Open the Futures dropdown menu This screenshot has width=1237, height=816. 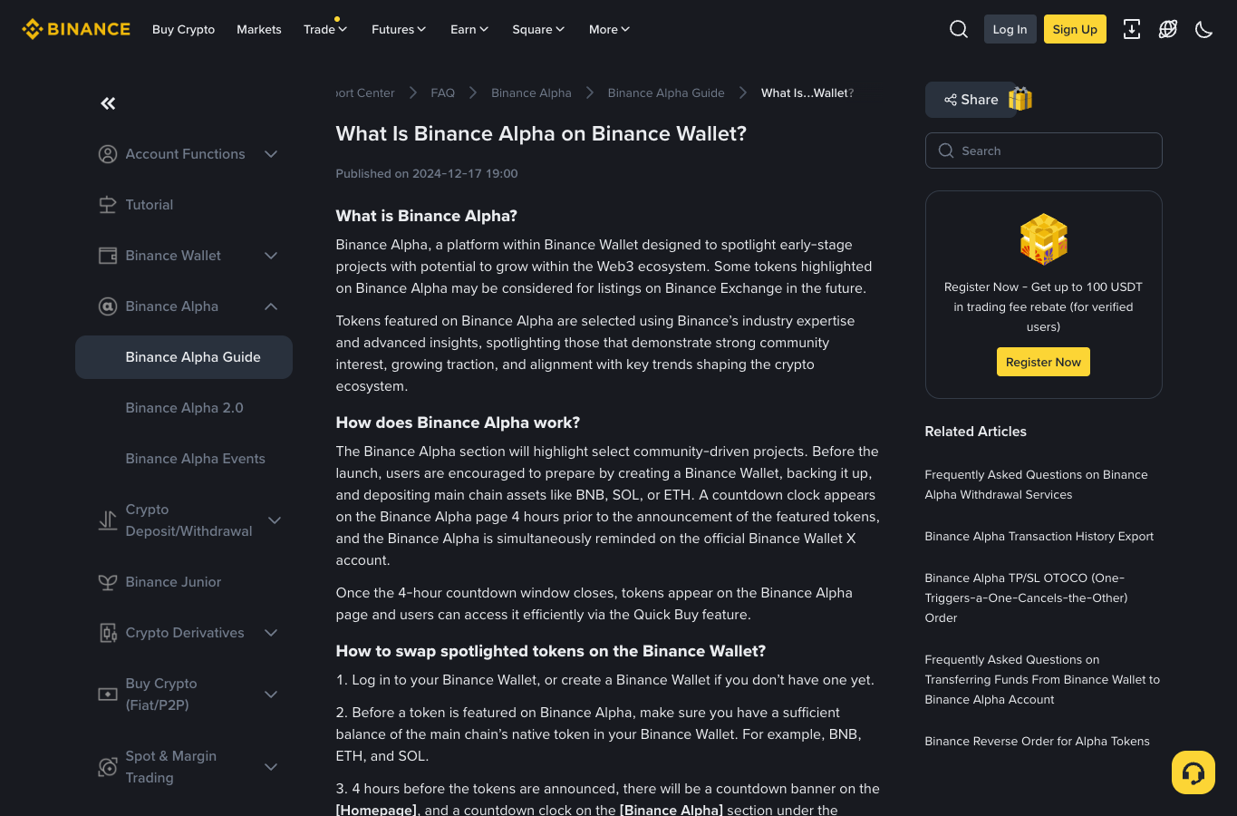[x=399, y=29]
